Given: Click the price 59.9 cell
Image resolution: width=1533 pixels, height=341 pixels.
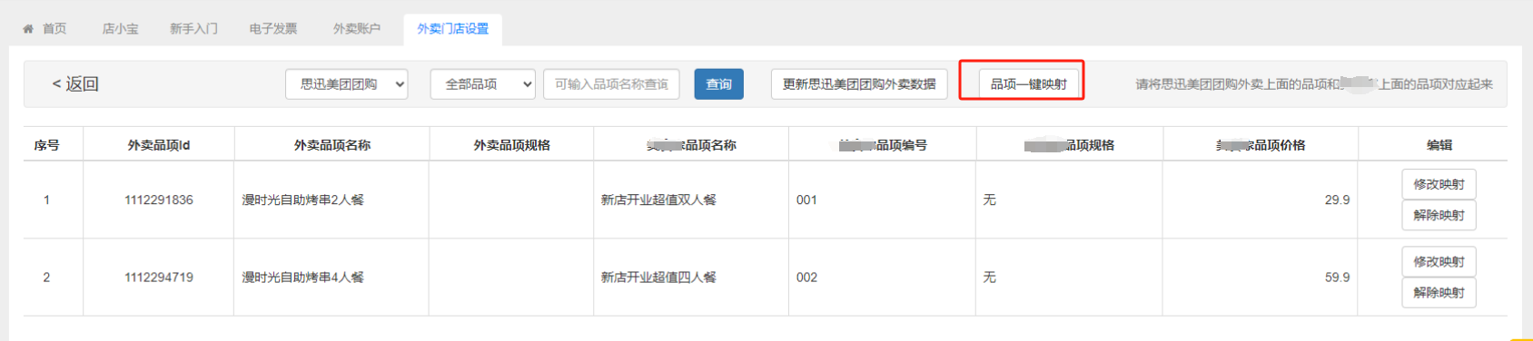Looking at the screenshot, I should tap(1261, 278).
